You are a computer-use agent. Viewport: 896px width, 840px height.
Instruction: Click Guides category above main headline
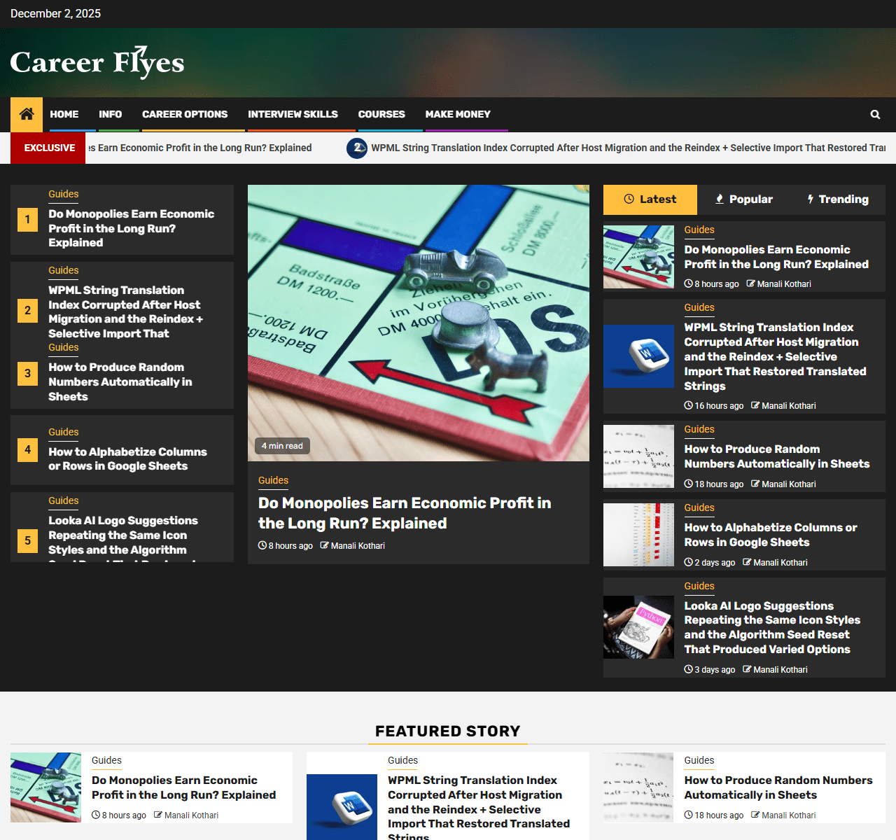point(273,480)
